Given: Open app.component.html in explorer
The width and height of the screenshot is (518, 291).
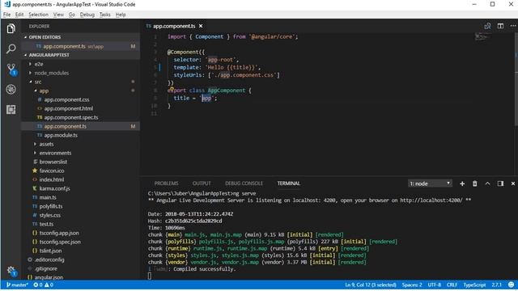Looking at the screenshot, I should [x=68, y=108].
